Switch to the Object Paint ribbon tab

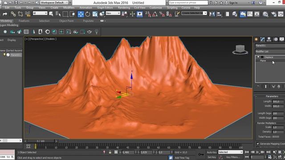point(66,21)
